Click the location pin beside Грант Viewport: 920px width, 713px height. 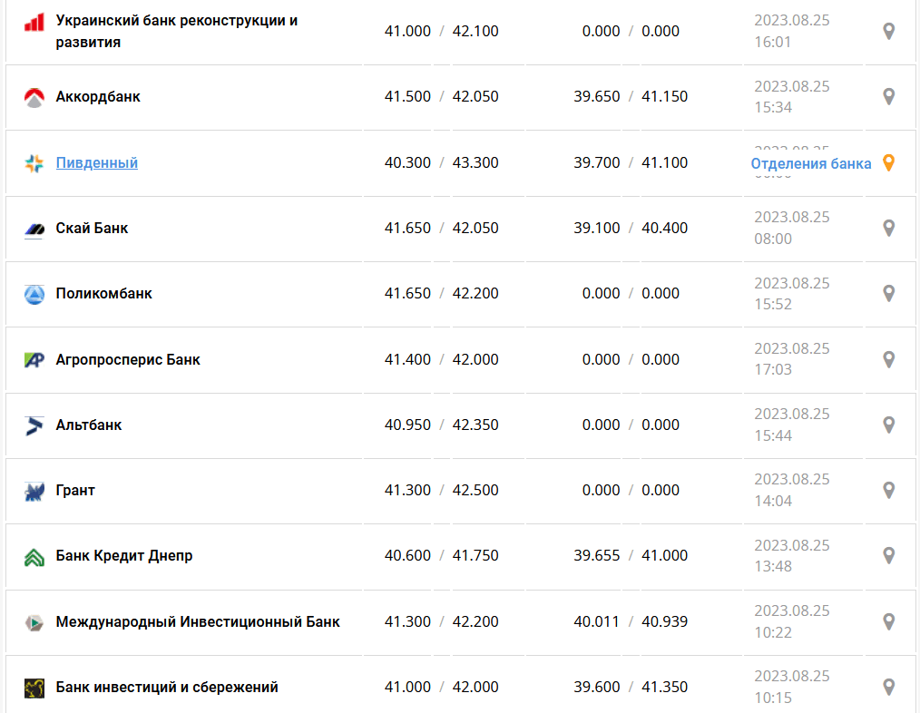889,490
